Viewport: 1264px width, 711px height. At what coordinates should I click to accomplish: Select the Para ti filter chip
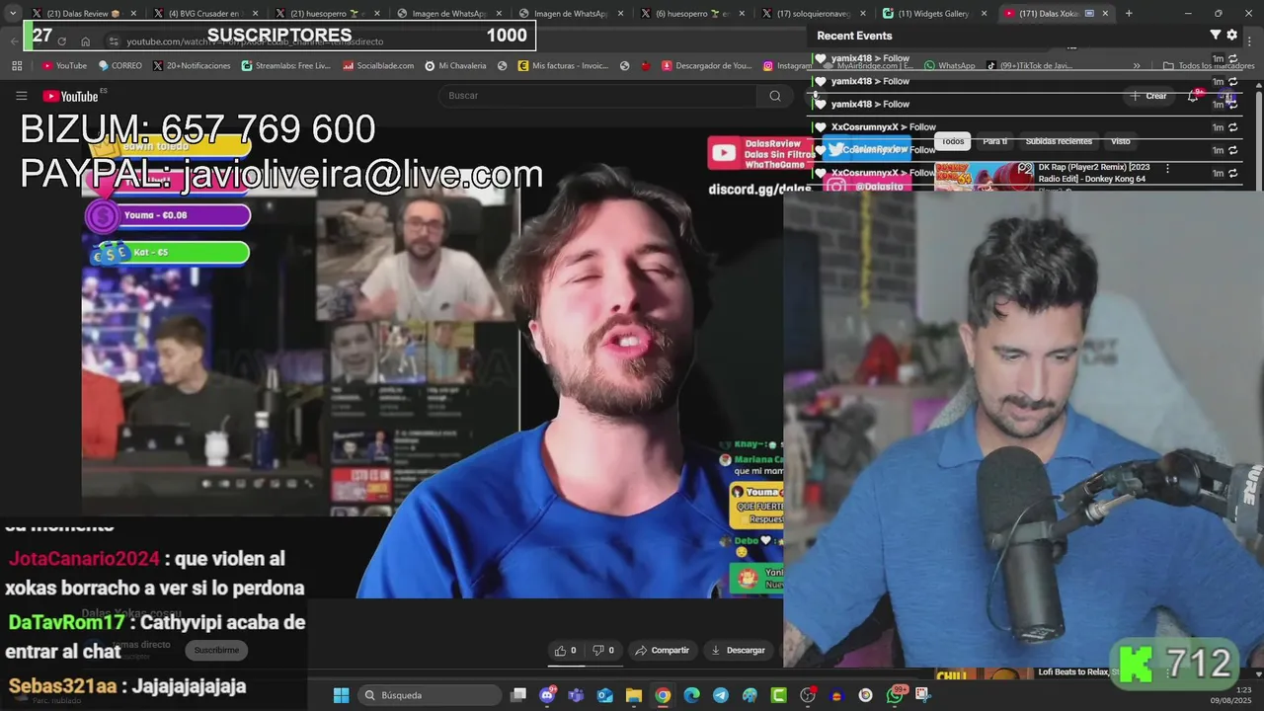(x=995, y=141)
